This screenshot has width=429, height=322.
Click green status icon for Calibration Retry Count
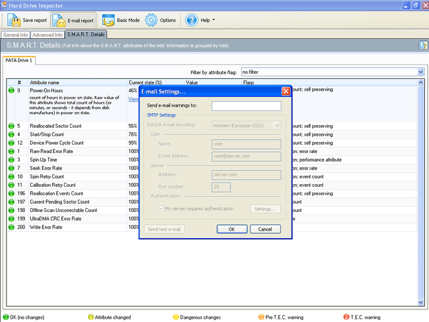(x=11, y=185)
